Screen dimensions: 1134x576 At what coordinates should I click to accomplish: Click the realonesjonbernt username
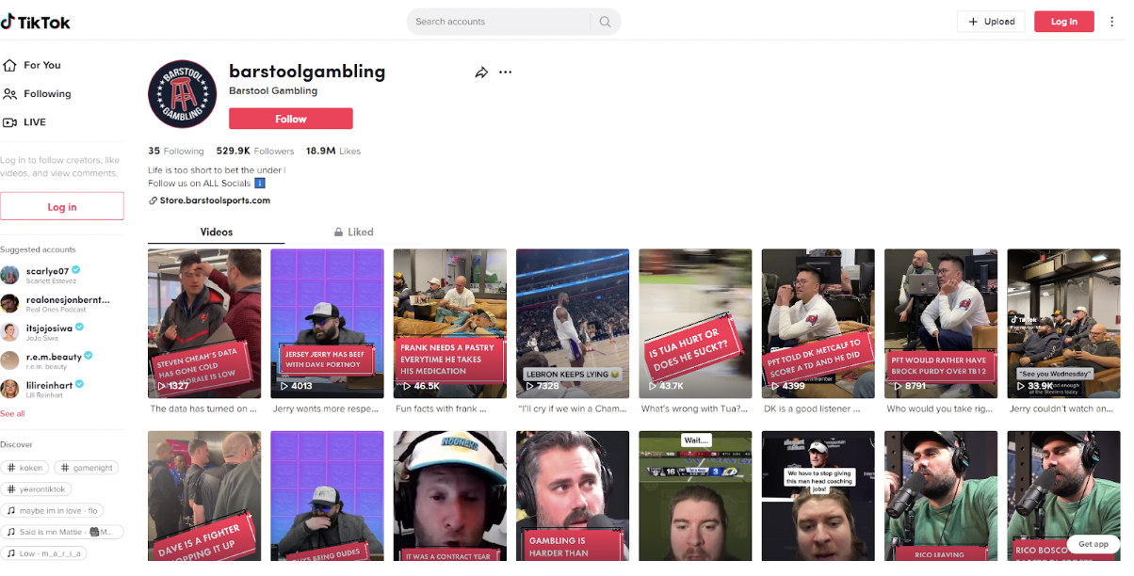point(68,299)
